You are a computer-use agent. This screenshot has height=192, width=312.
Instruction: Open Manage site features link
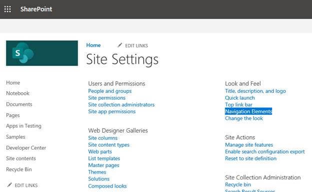pos(249,145)
